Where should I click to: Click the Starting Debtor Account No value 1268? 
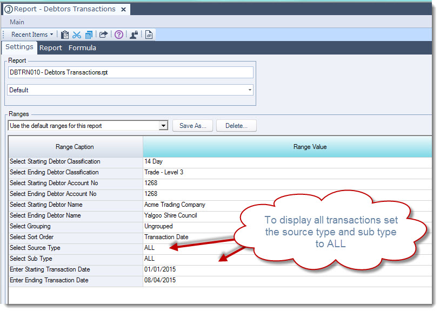[288, 184]
